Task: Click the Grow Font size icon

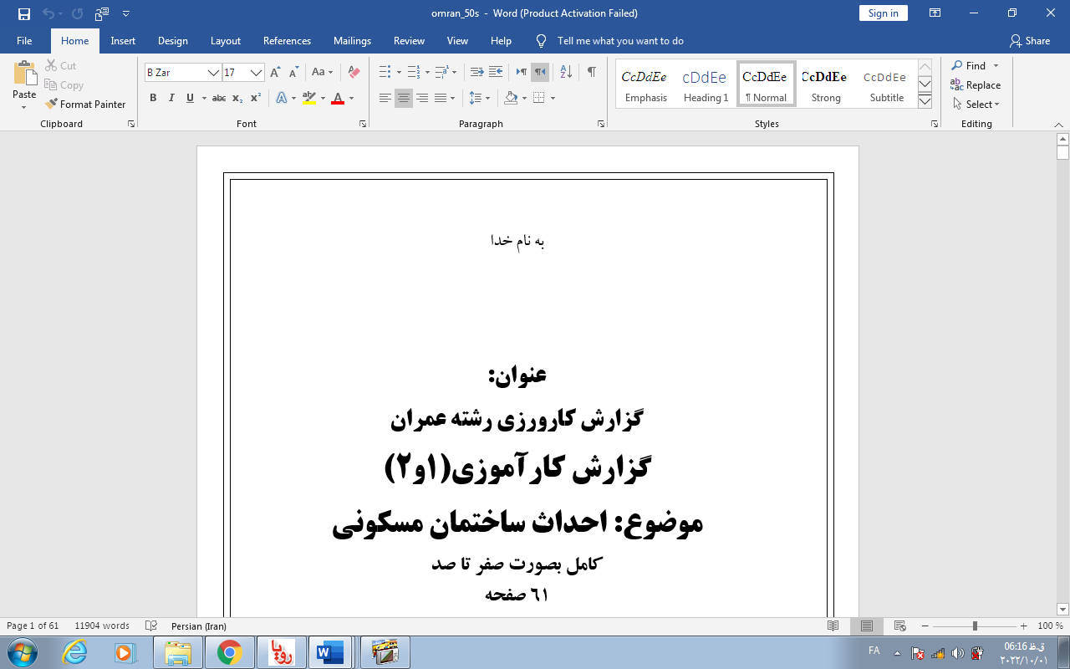Action: coord(275,73)
